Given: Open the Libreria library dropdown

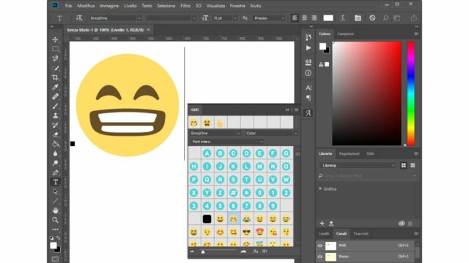Looking at the screenshot, I should [x=358, y=166].
